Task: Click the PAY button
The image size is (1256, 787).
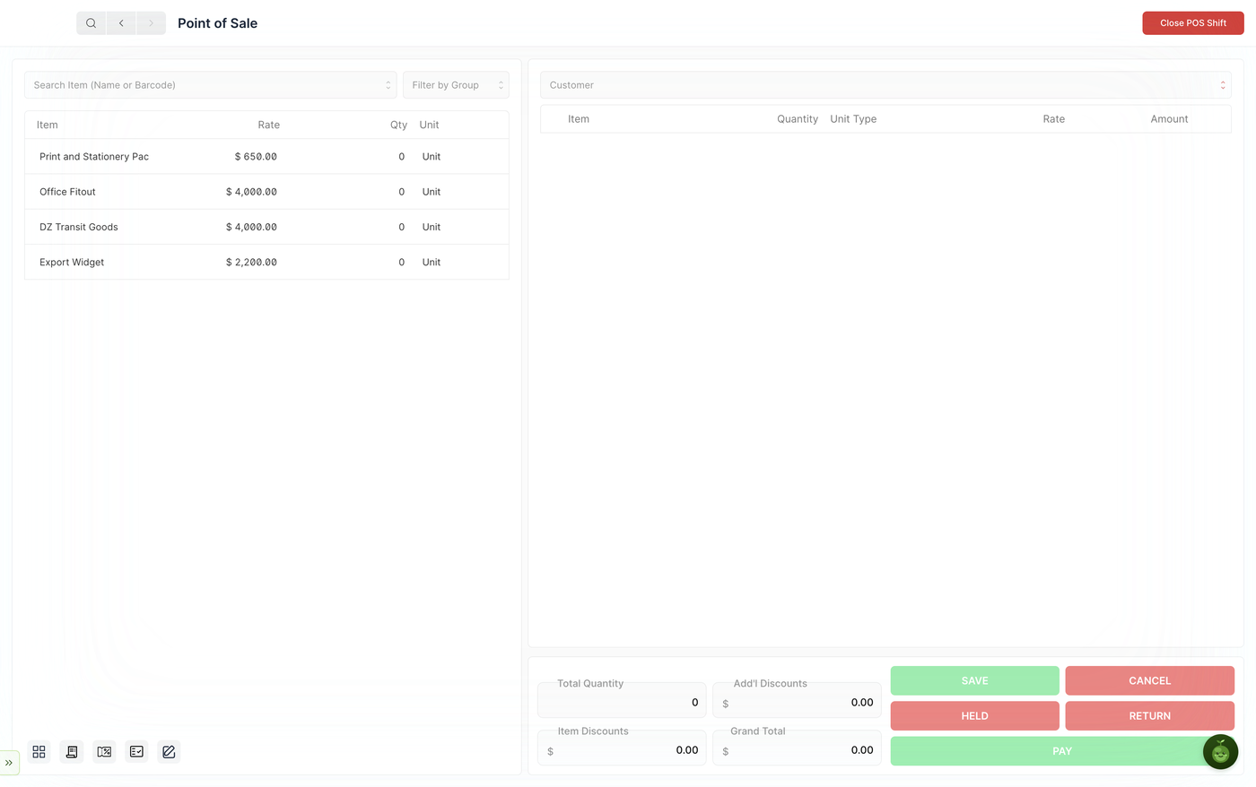Action: [x=1062, y=751]
